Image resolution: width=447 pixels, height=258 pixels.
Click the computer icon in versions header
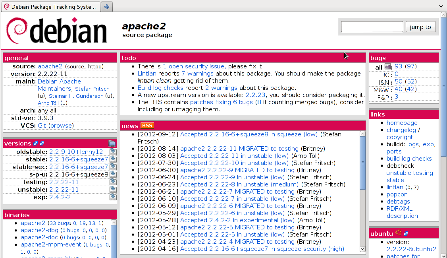tap(112, 144)
